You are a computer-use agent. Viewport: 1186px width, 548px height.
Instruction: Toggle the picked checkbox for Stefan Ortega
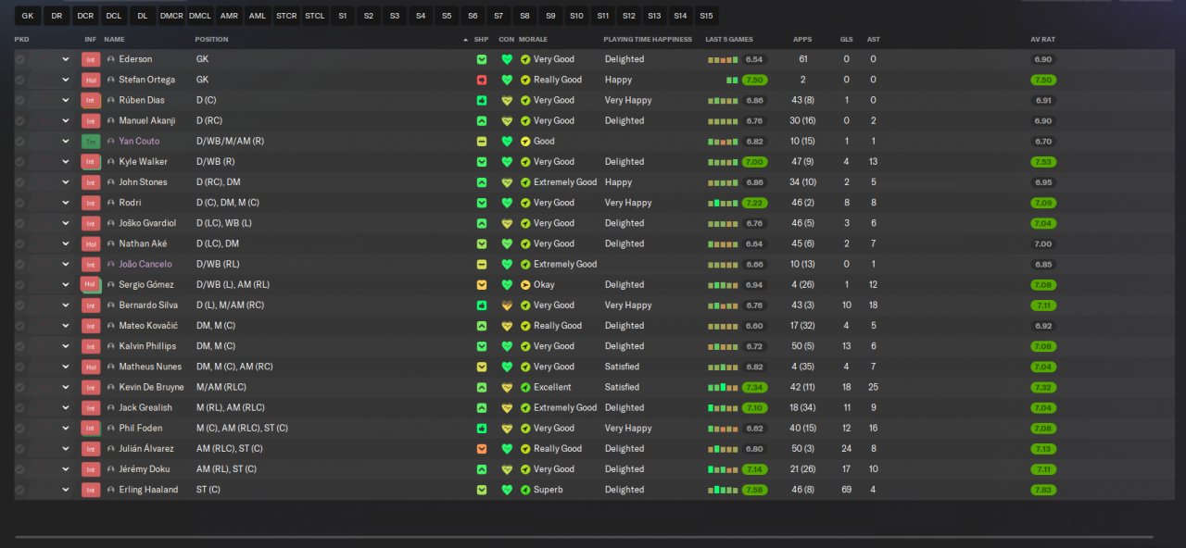click(20, 80)
